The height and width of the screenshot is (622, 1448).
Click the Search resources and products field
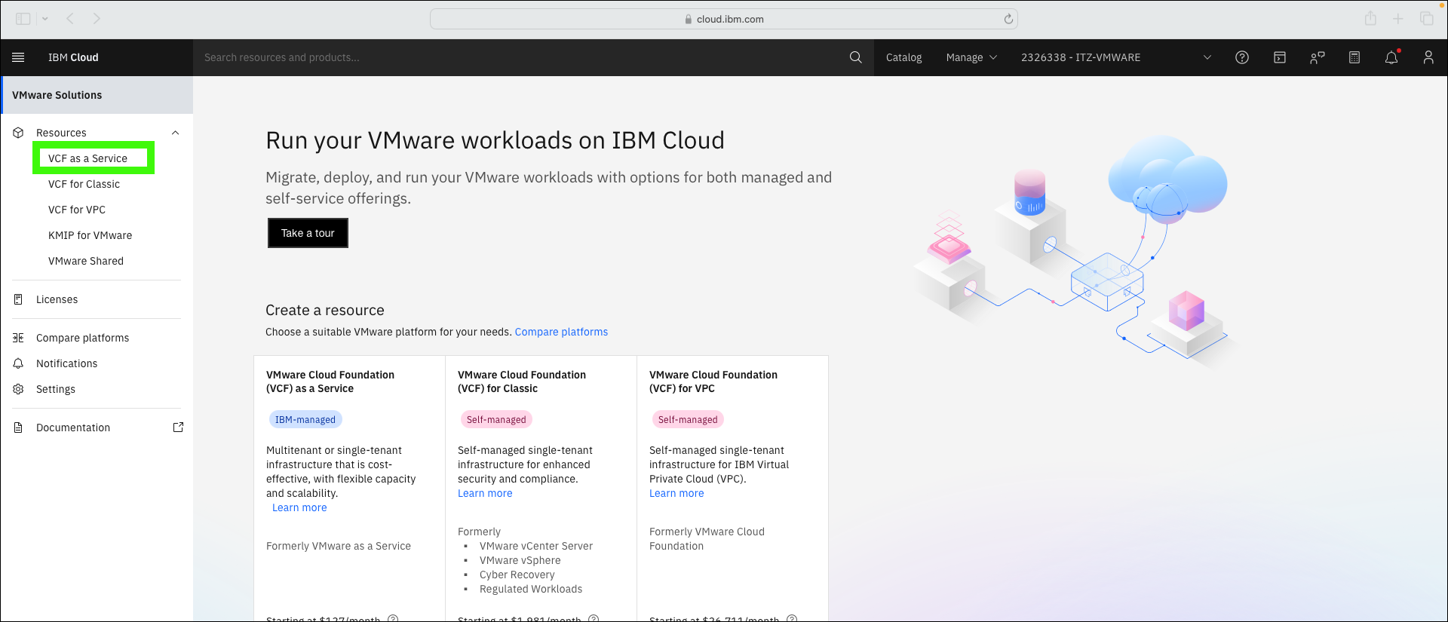tap(520, 57)
